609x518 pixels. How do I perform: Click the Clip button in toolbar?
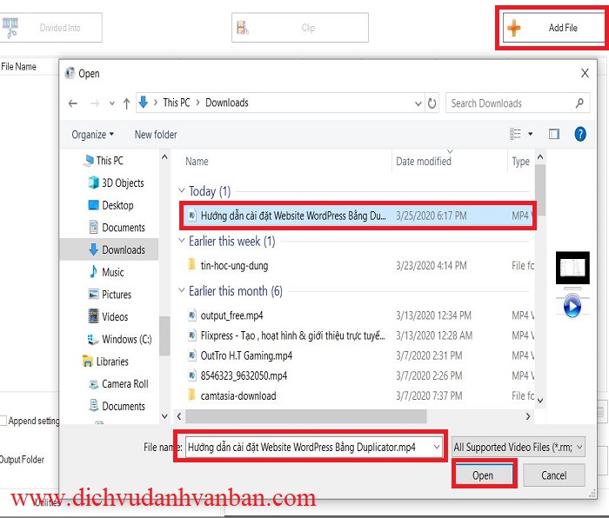click(x=300, y=28)
